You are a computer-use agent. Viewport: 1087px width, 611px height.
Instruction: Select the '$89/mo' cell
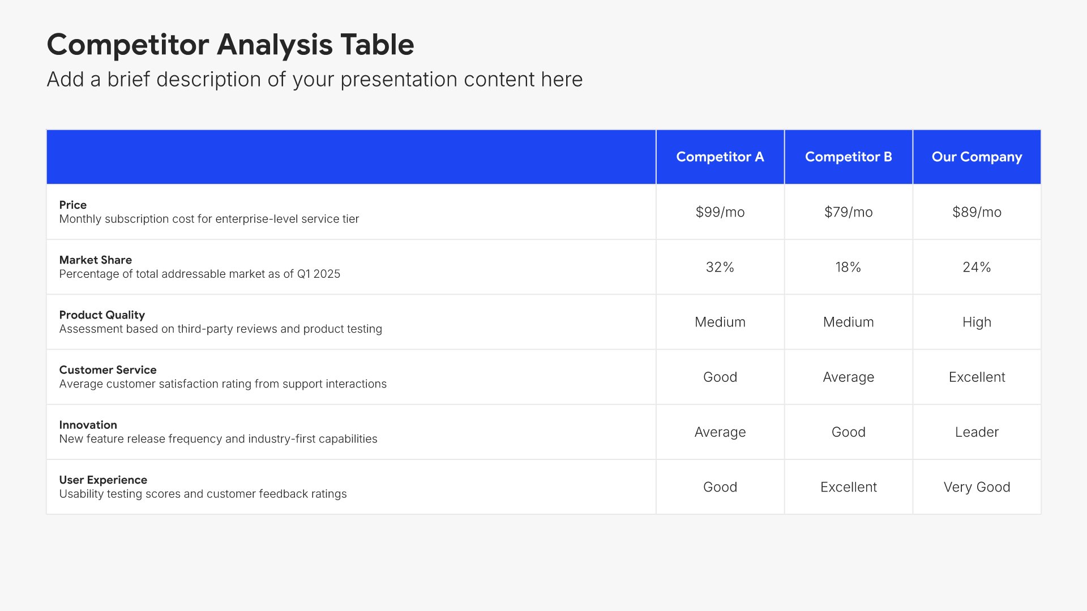pyautogui.click(x=977, y=212)
